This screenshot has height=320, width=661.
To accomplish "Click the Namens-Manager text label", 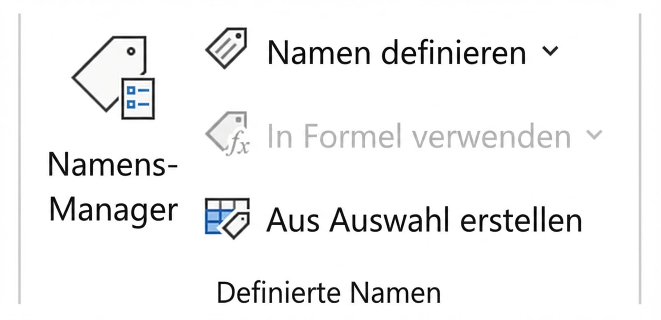I will coord(113,187).
